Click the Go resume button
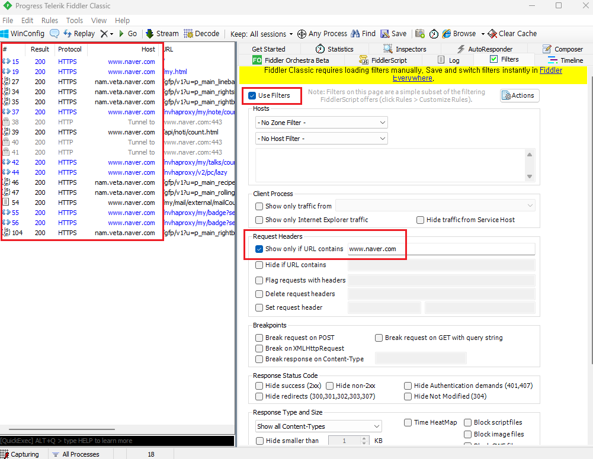Viewport: 593px width, 459px height. (128, 34)
